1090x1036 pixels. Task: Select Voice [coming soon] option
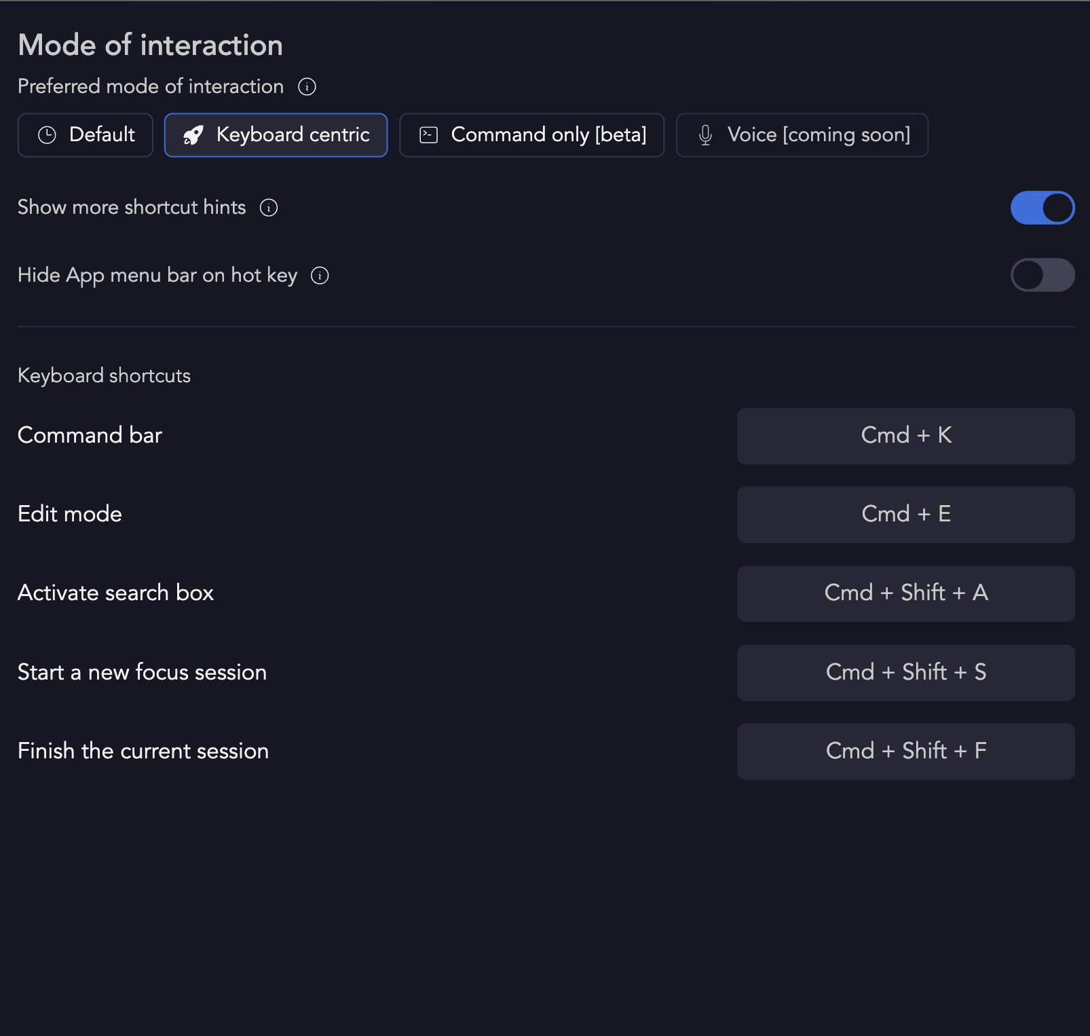802,135
